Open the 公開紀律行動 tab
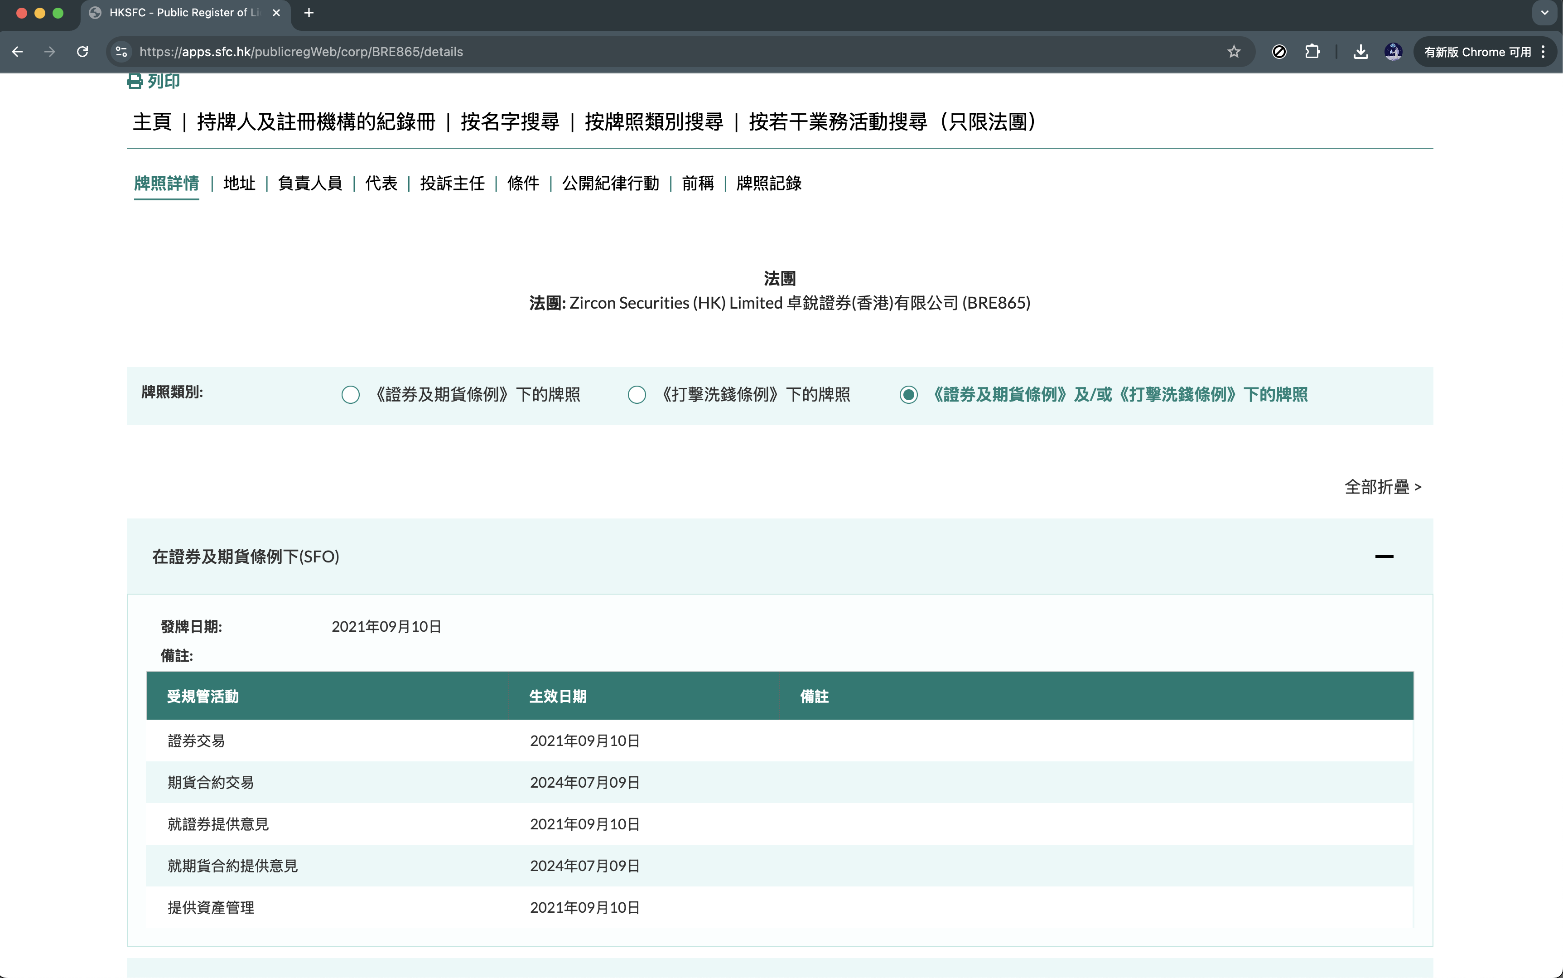Viewport: 1563px width, 978px height. tap(610, 184)
